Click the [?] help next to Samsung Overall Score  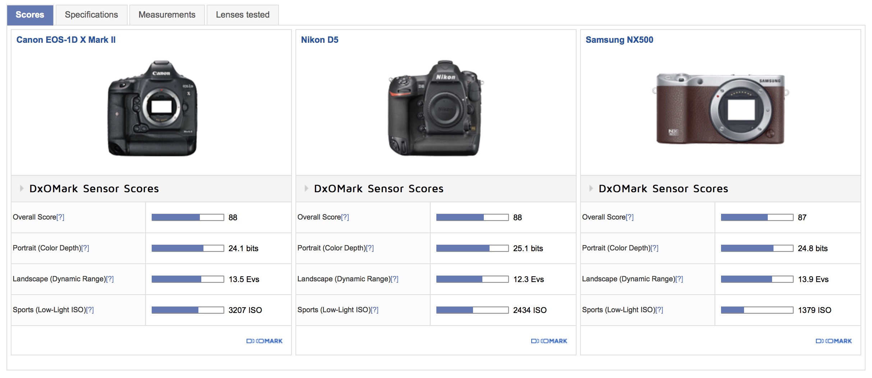pos(630,217)
